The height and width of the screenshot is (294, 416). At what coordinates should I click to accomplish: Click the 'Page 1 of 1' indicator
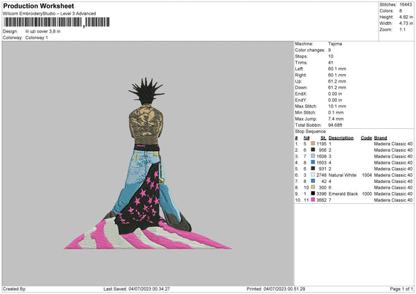(401, 289)
